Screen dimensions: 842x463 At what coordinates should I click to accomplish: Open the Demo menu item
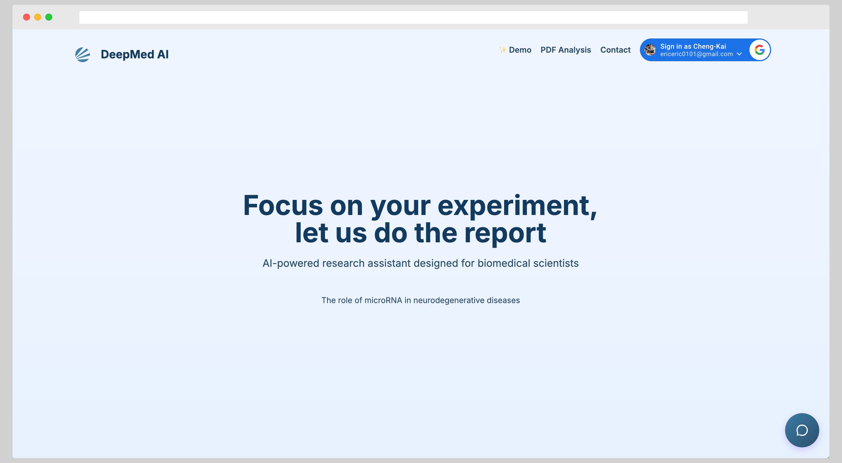(x=520, y=50)
